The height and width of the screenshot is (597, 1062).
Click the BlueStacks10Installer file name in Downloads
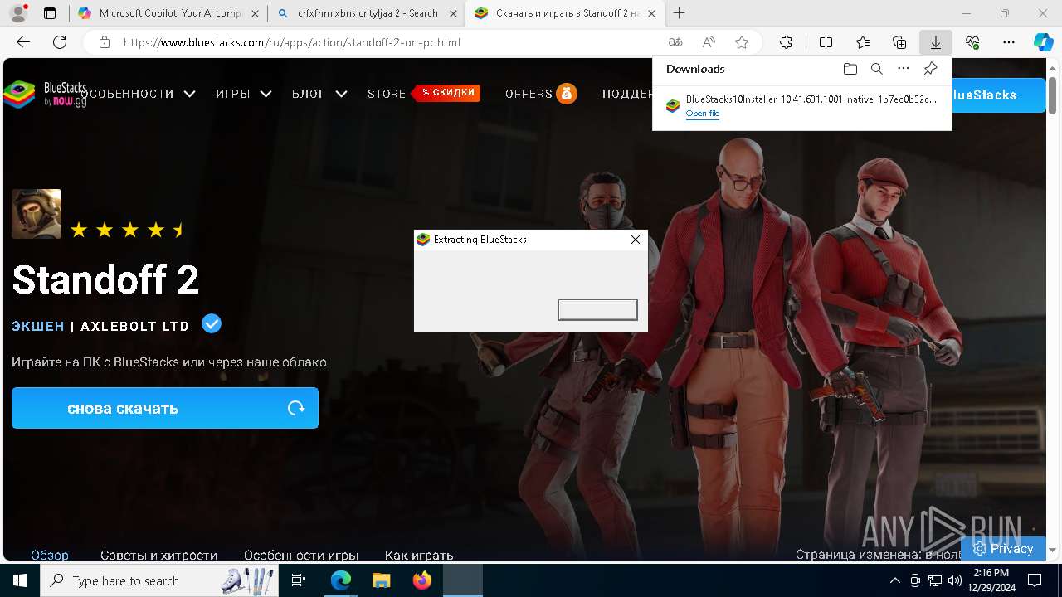(x=811, y=99)
